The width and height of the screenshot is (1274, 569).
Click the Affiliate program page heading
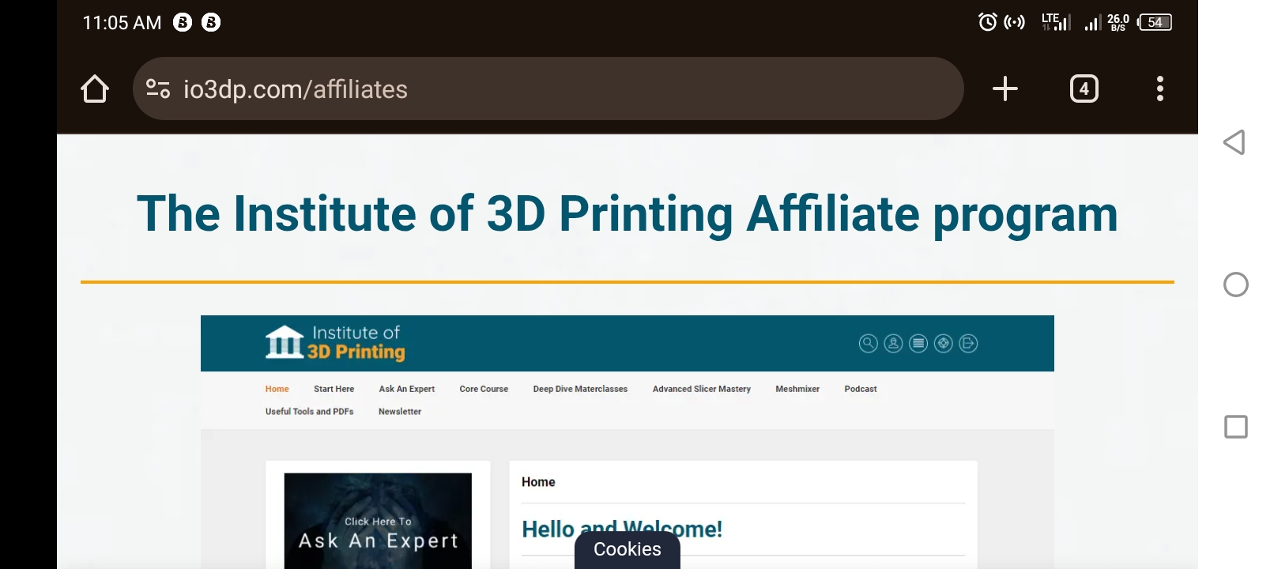[x=628, y=214]
